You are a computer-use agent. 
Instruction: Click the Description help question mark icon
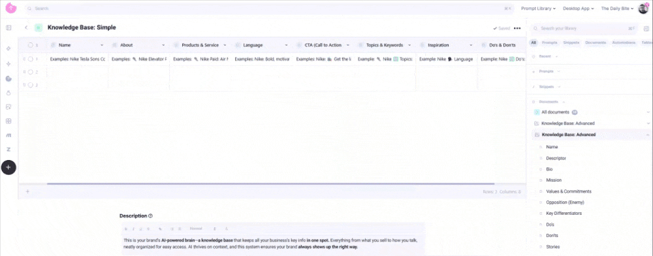coord(150,216)
